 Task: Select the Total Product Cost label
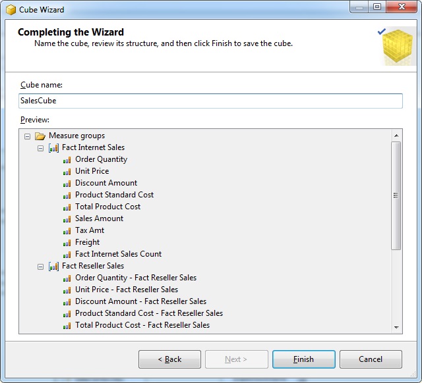(x=107, y=207)
